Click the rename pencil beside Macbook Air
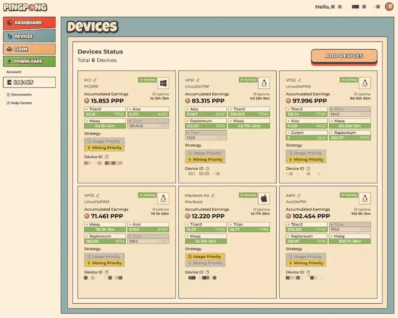 pyautogui.click(x=213, y=195)
